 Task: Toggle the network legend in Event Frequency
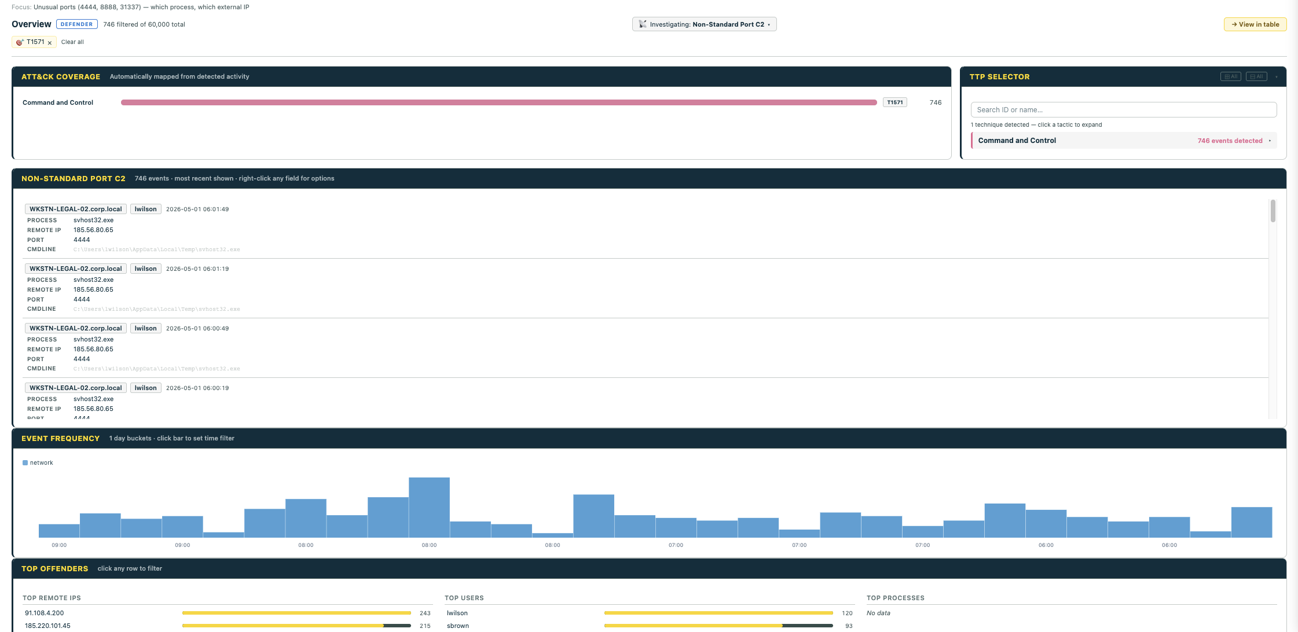38,462
